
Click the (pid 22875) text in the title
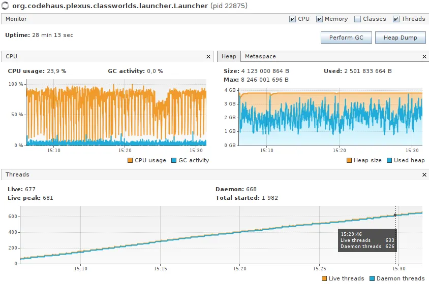coord(229,6)
